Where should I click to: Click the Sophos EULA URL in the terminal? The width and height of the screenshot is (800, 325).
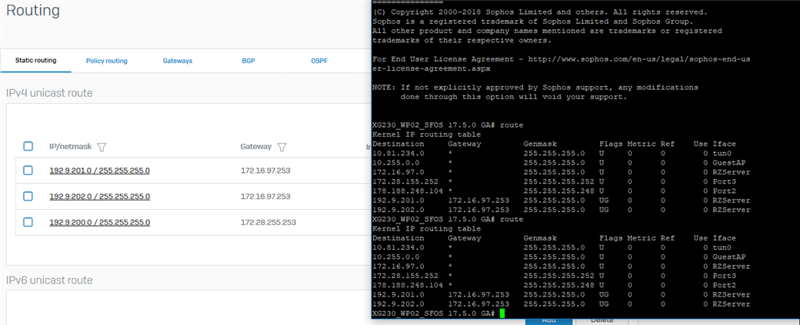tap(562, 65)
